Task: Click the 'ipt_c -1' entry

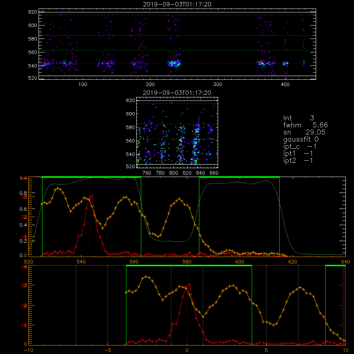Action: [x=299, y=147]
